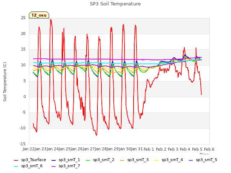Click the 25 y-axis tick label
Viewport: 231px width, 173px height.
coord(23,18)
